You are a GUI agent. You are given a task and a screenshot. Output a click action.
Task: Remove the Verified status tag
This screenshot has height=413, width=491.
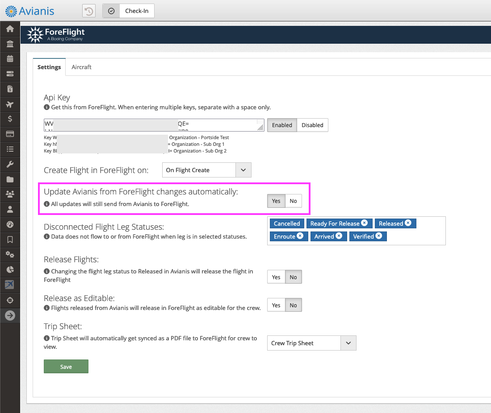pos(379,236)
